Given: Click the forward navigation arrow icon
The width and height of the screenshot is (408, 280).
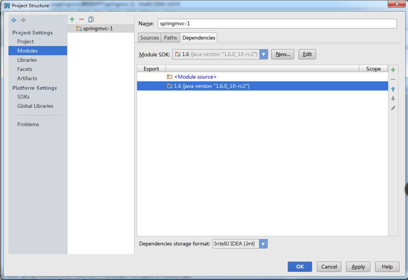Looking at the screenshot, I should pos(23,20).
